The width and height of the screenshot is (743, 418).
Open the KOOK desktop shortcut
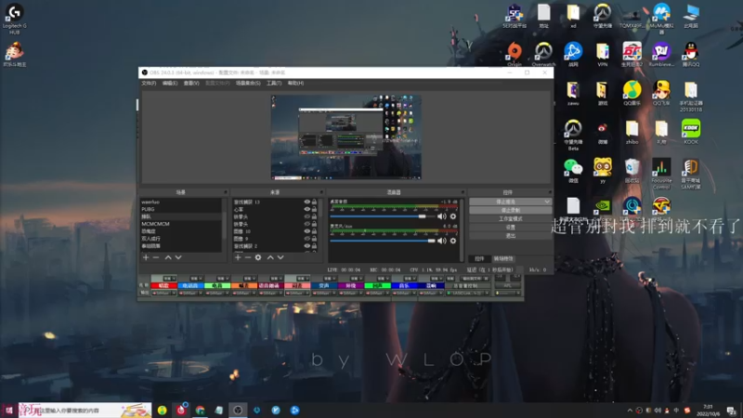691,131
